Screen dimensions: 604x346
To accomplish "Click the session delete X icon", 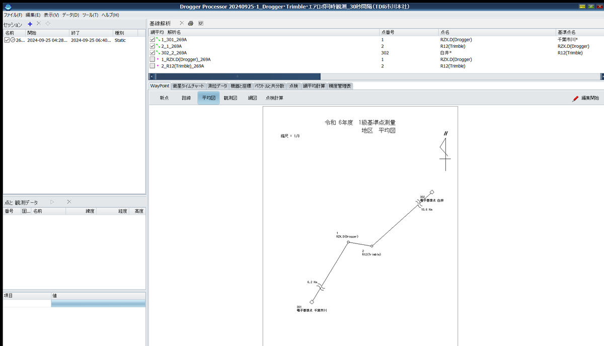I will coord(38,24).
